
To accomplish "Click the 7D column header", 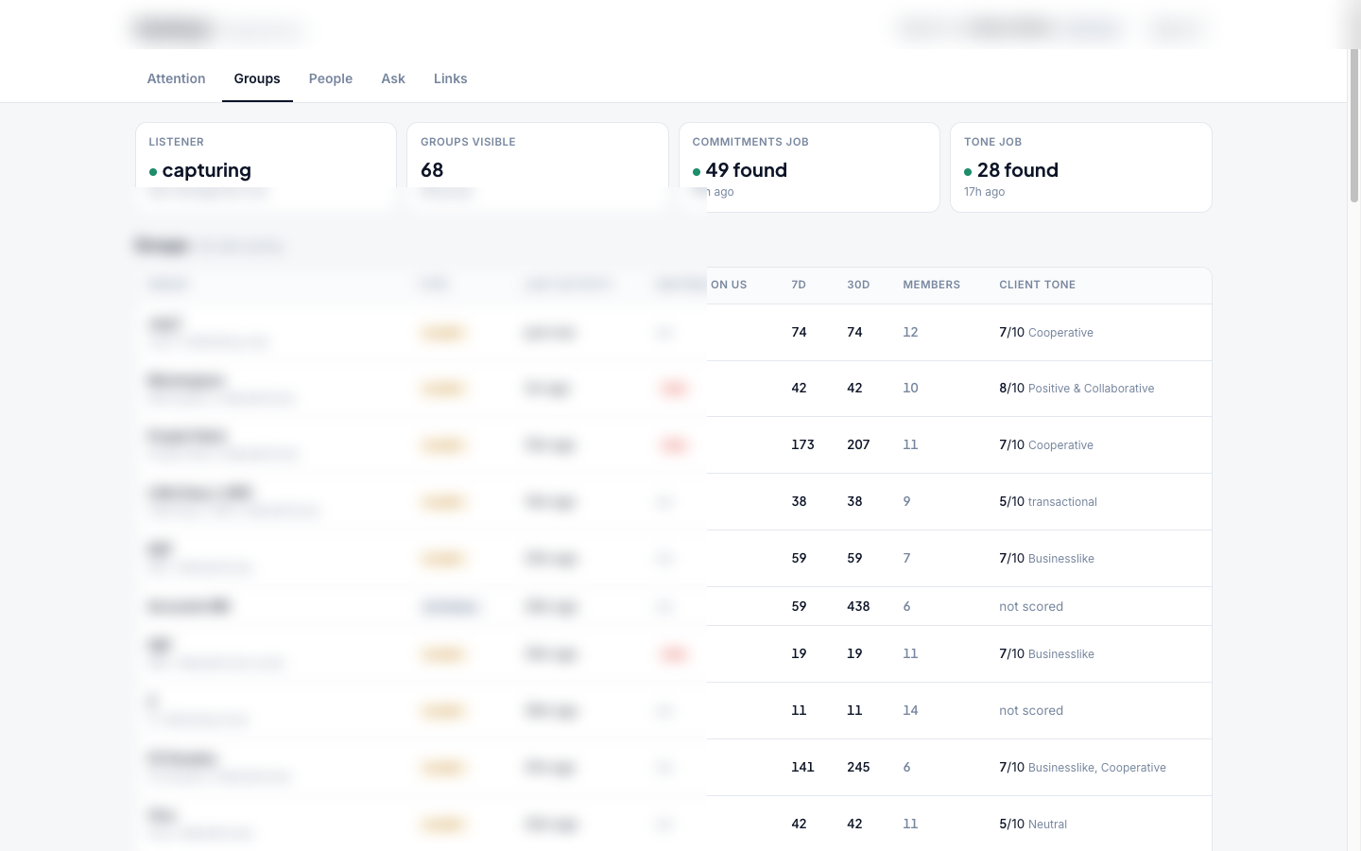I will tap(799, 285).
